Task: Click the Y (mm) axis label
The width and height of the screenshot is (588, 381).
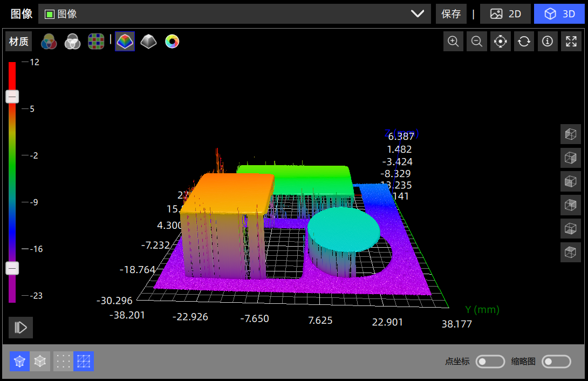Action: [482, 310]
